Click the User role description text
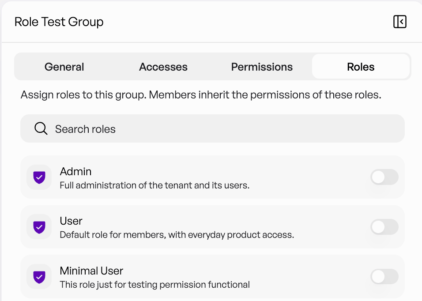Screen dimensions: 422x301 177,235
